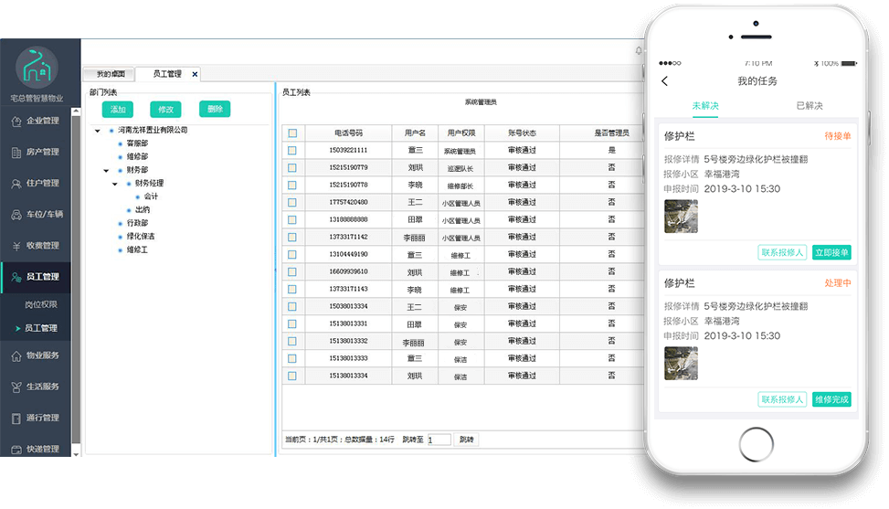Click the 车位/车辆 car icon

pos(16,215)
